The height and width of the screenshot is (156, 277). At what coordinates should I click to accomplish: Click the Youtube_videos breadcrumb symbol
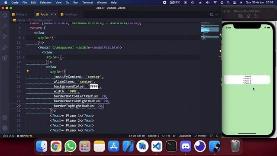[x=40, y=20]
